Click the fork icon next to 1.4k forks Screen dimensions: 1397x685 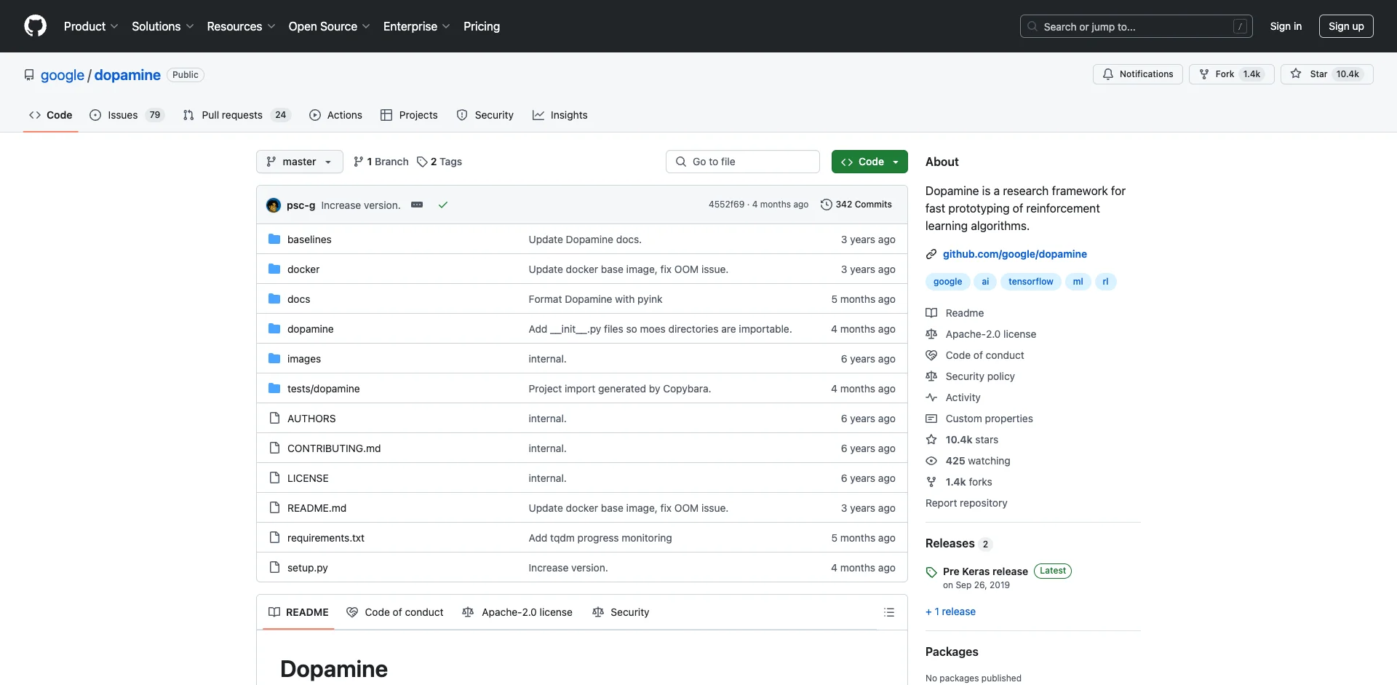(x=931, y=482)
